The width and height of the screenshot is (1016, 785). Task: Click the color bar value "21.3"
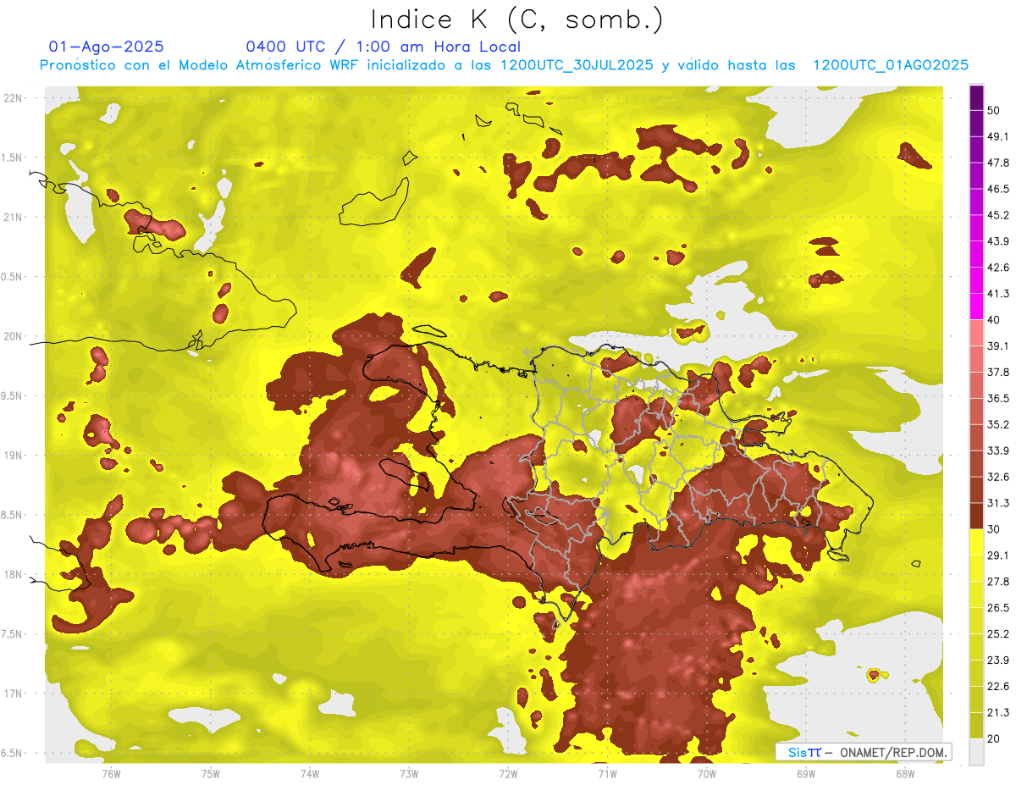pos(997,713)
